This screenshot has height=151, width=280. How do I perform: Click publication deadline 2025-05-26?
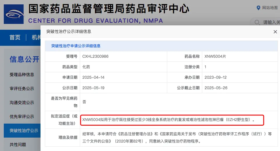(x=216, y=88)
